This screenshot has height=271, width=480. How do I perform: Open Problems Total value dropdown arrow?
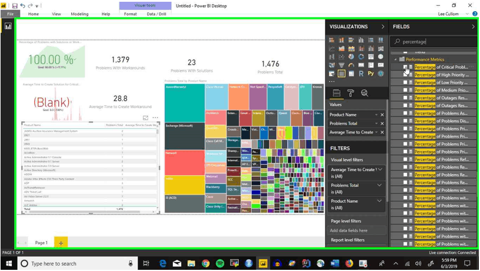point(376,123)
